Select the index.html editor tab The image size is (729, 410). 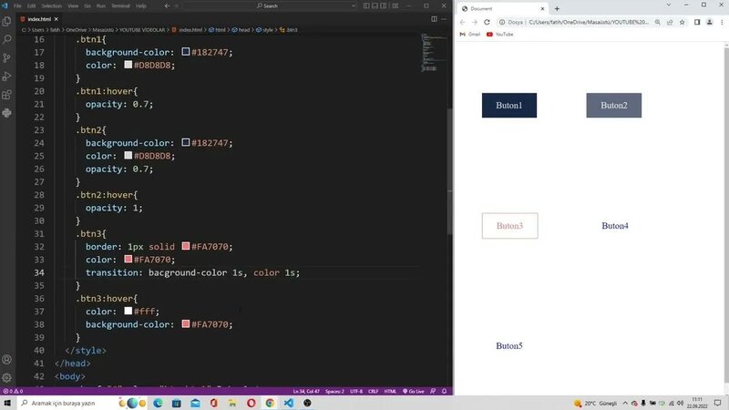click(x=39, y=19)
